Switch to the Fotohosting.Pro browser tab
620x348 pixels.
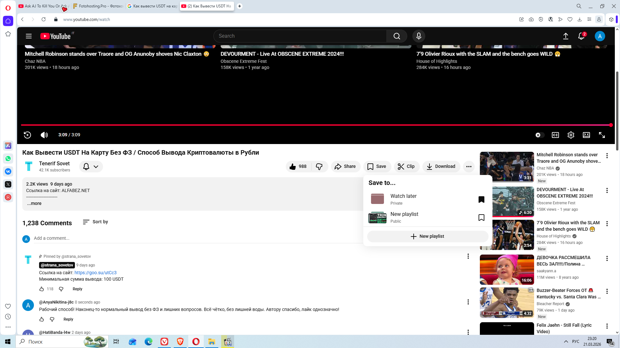click(98, 6)
